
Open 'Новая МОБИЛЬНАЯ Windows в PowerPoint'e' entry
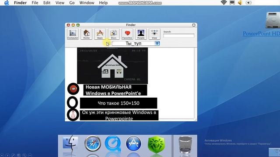(115, 90)
